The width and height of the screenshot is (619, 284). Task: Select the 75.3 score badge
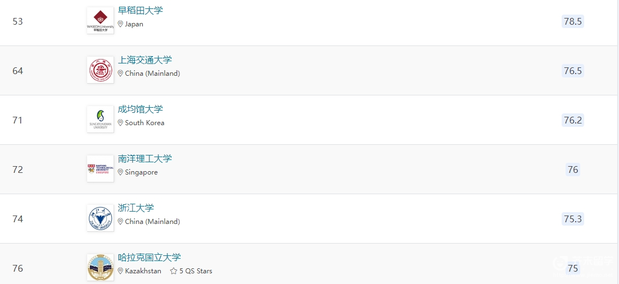click(x=573, y=219)
